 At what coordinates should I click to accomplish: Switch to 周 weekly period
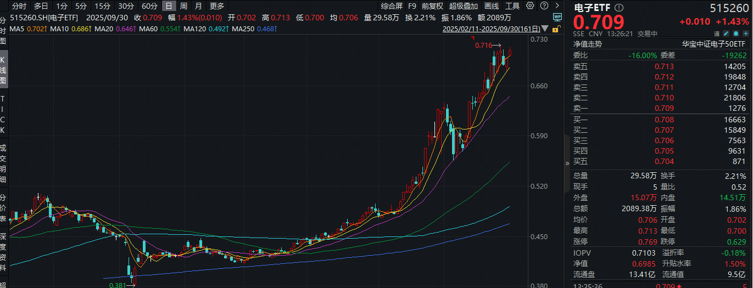[x=183, y=6]
